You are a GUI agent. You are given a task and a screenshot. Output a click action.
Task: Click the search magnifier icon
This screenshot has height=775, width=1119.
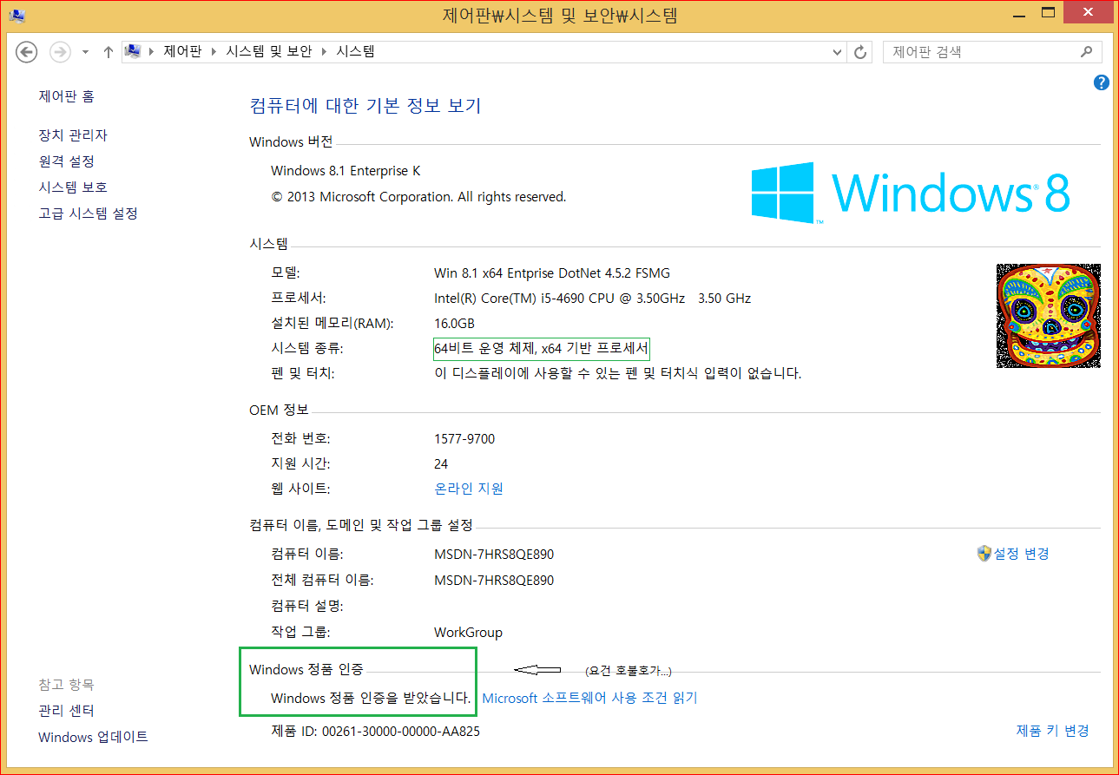[x=1087, y=52]
